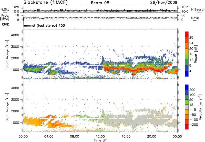The height and width of the screenshot is (142, 205).
Task: Click the '3000' tick of velocity panel
Action: 15,99
